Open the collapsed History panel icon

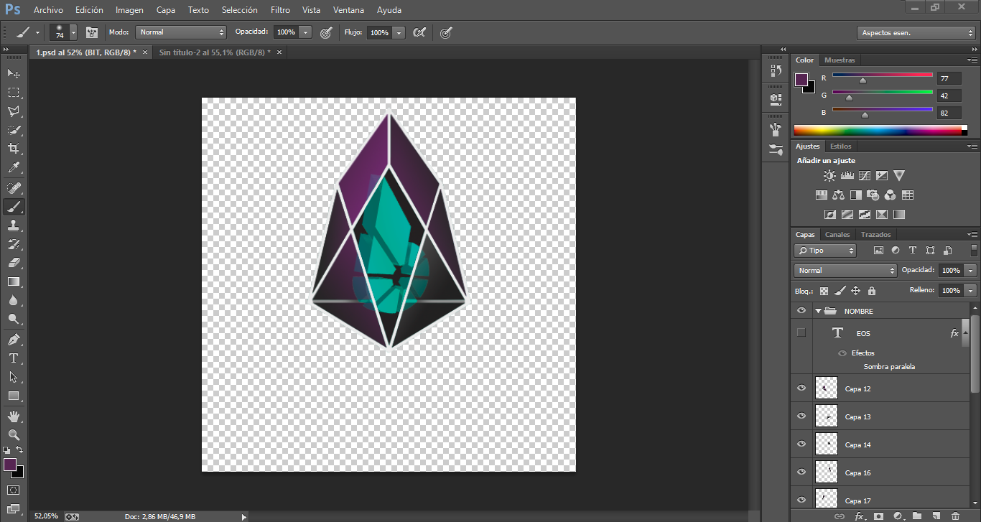(x=775, y=70)
